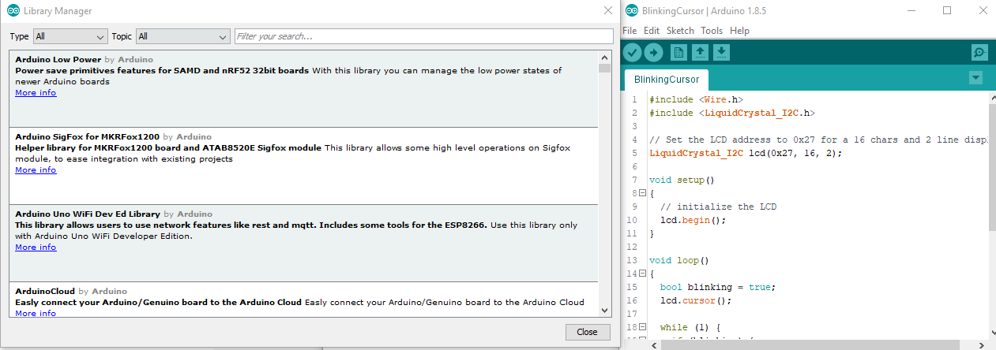
Task: Minimize the Arduino BlinkingCursor window
Action: click(x=912, y=10)
